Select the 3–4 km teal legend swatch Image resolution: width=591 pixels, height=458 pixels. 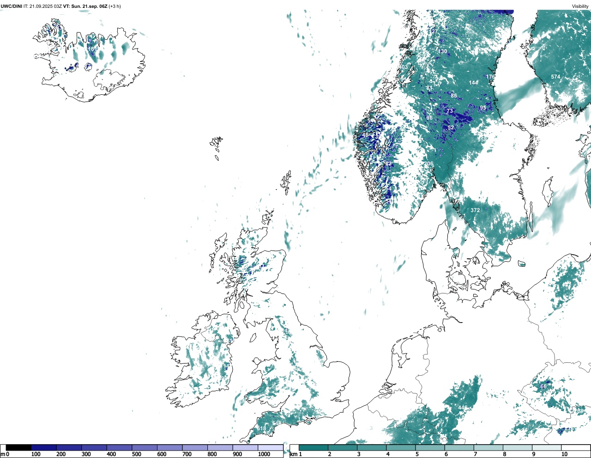click(x=372, y=447)
